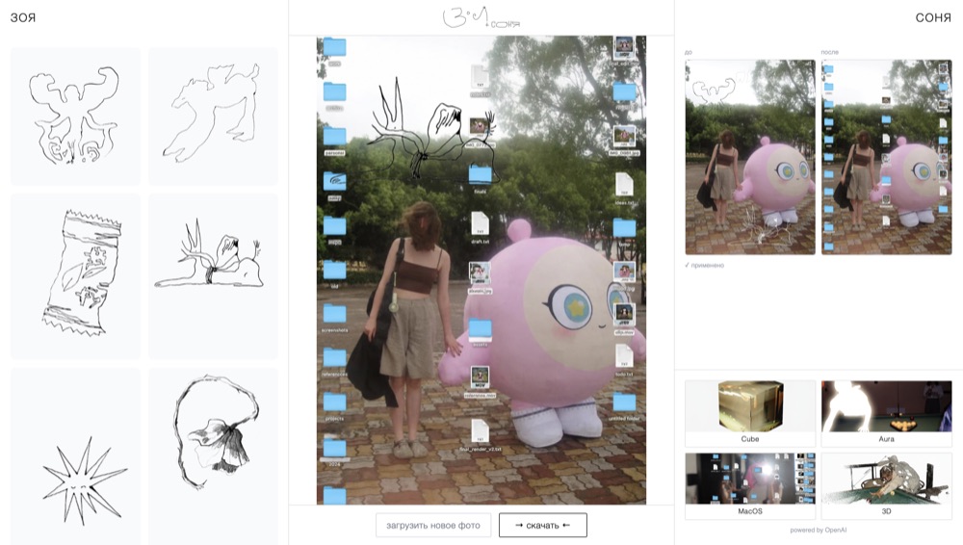Screen dimensions: 963x545
Task: Select the moose-antler creature sticker drawing
Action: (75, 117)
